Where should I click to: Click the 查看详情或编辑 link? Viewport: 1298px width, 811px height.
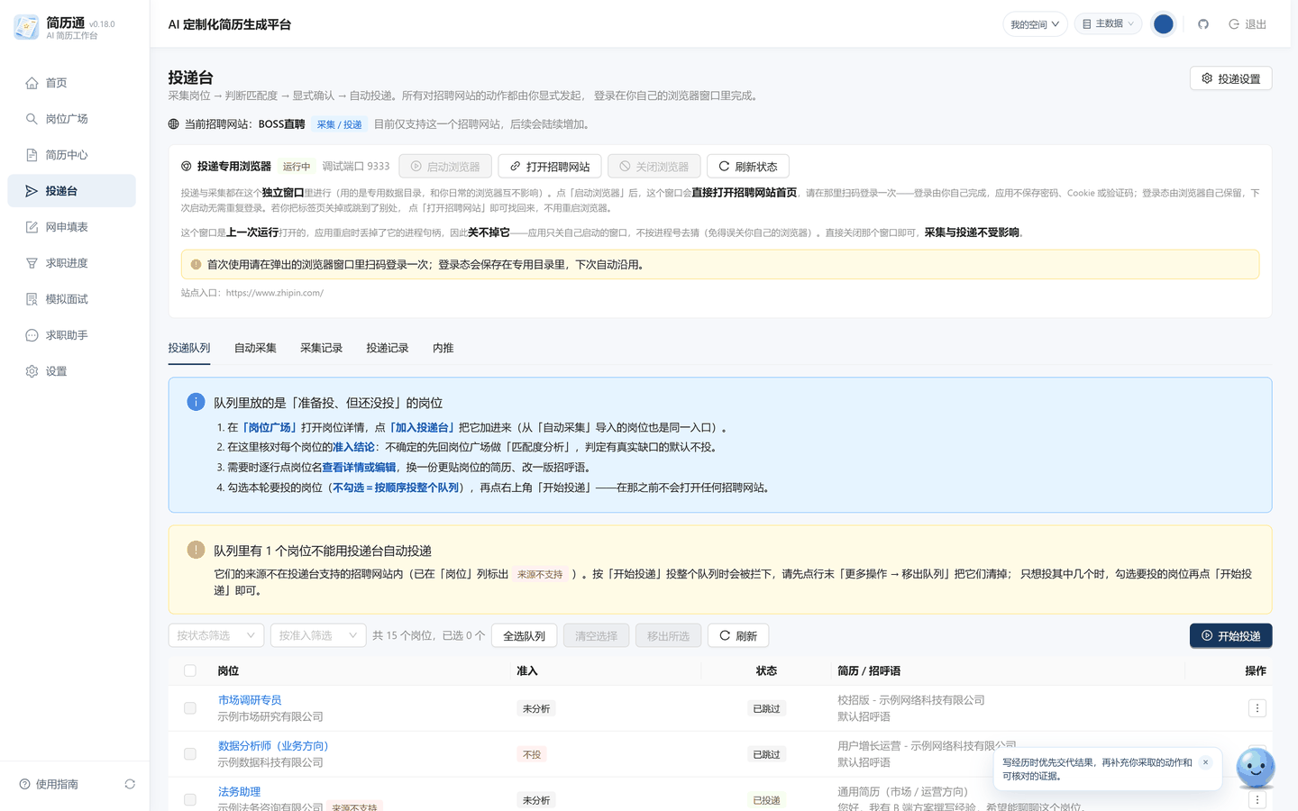tap(359, 467)
